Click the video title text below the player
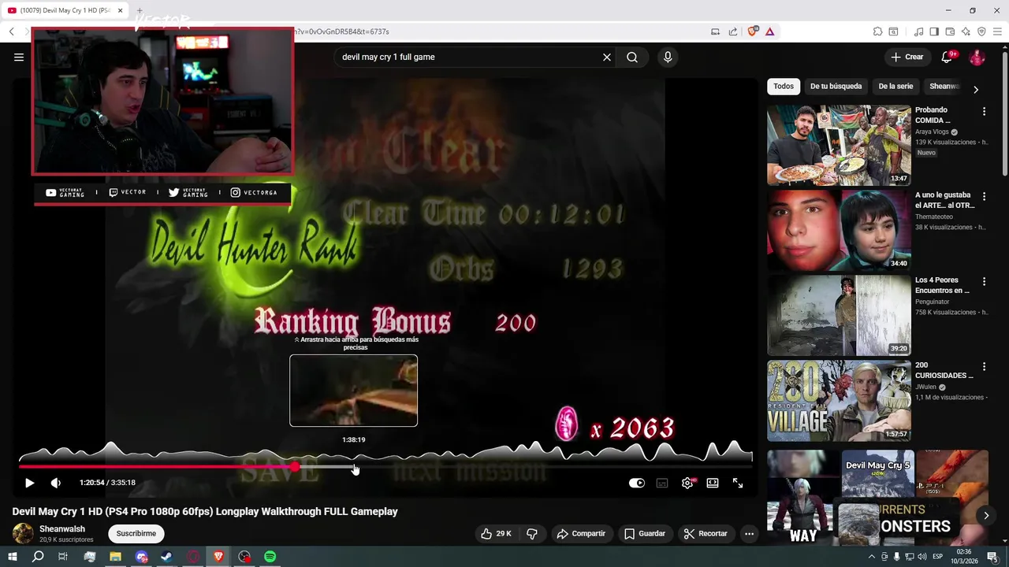Viewport: 1009px width, 567px height. click(205, 511)
